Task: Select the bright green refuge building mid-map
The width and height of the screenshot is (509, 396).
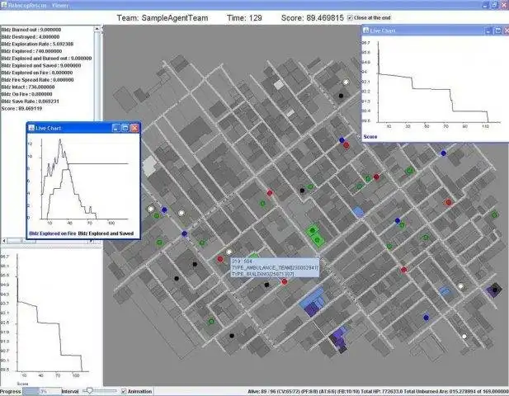Action: click(314, 235)
